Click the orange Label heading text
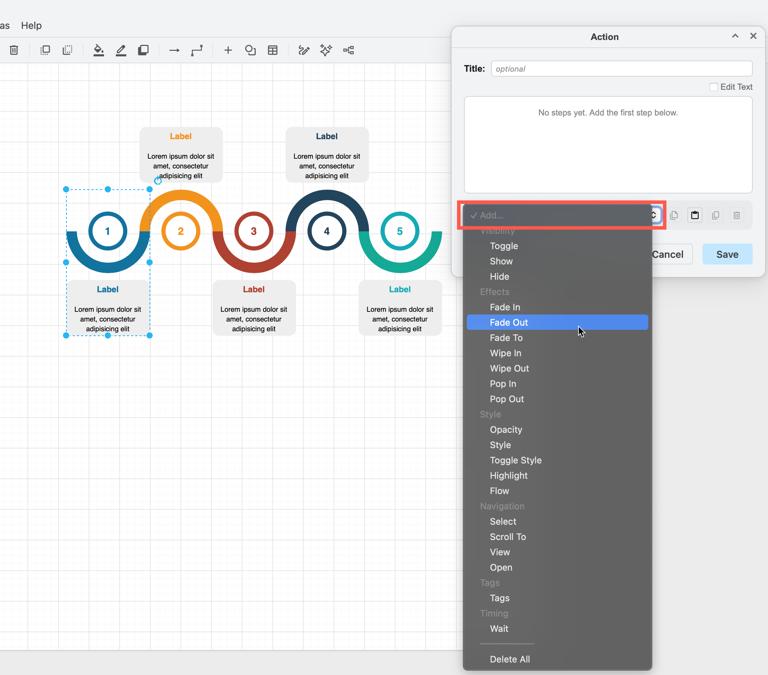 click(181, 136)
